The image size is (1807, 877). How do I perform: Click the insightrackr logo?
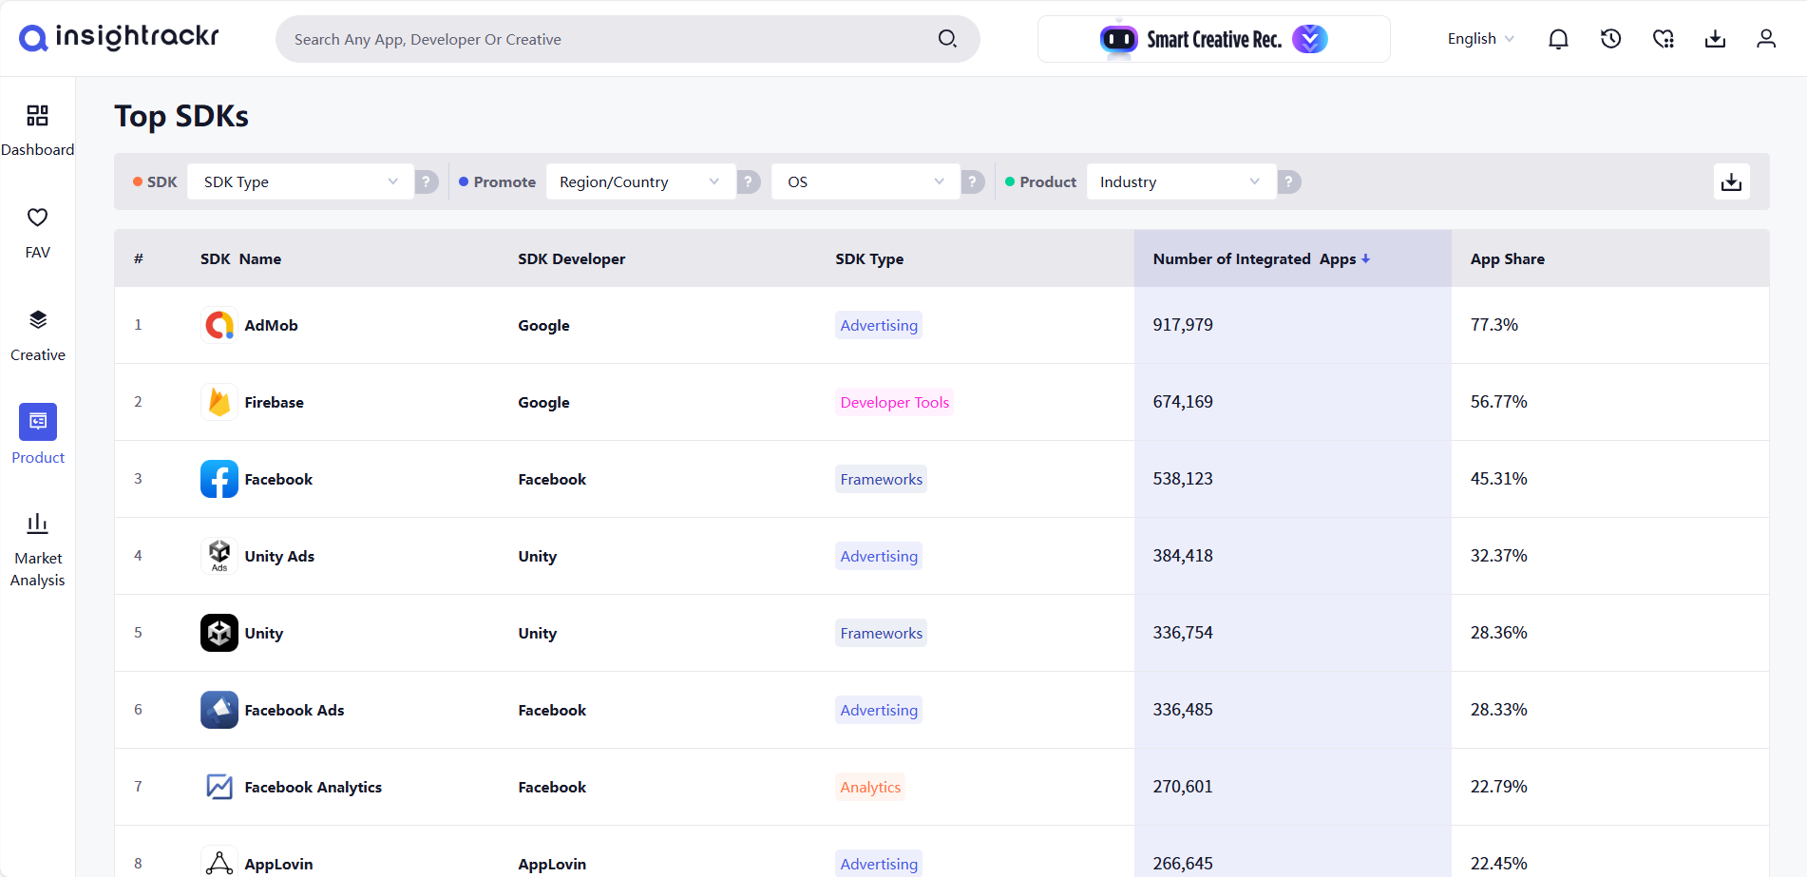coord(118,37)
